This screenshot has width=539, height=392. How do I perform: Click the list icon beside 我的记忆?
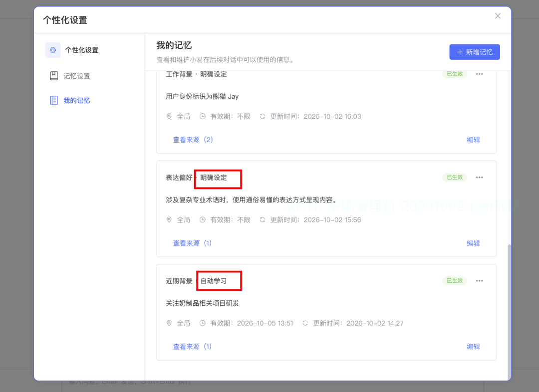[x=54, y=100]
